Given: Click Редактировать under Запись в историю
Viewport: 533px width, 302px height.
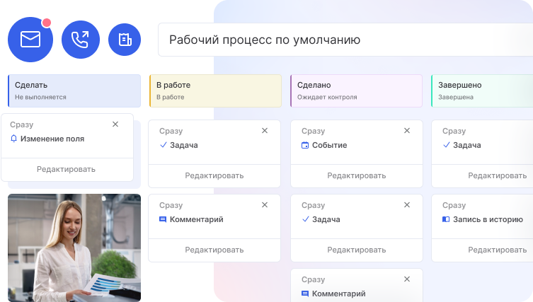Looking at the screenshot, I should (481, 249).
